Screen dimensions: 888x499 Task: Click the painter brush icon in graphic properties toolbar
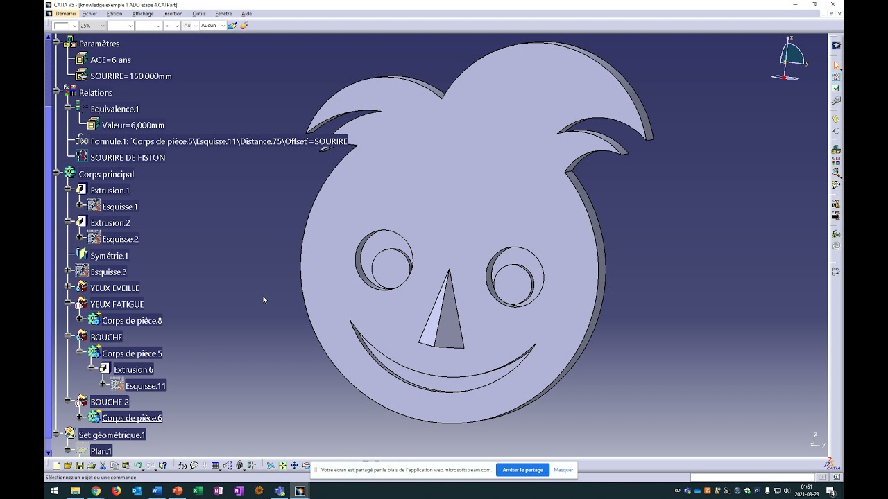tap(232, 26)
